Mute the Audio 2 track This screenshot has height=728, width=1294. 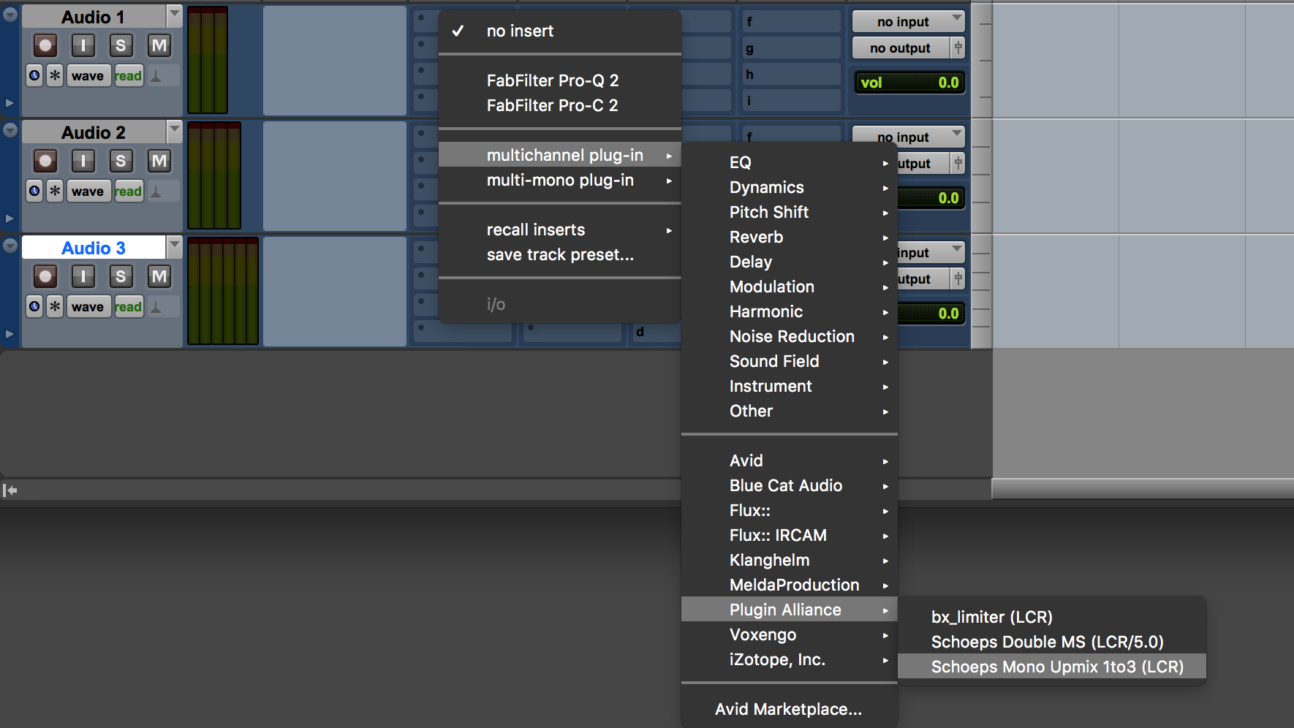coord(159,161)
